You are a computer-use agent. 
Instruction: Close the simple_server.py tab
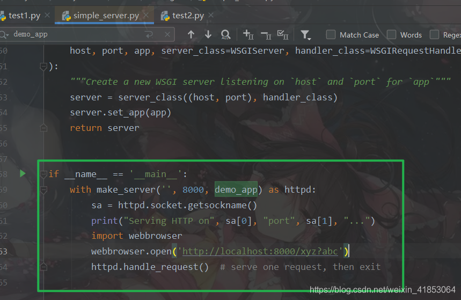(x=146, y=15)
